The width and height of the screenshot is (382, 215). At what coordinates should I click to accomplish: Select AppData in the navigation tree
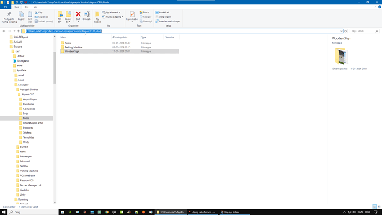22,70
